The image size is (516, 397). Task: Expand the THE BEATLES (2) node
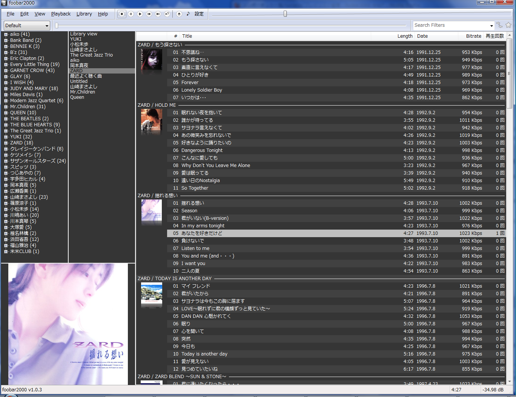(6, 119)
